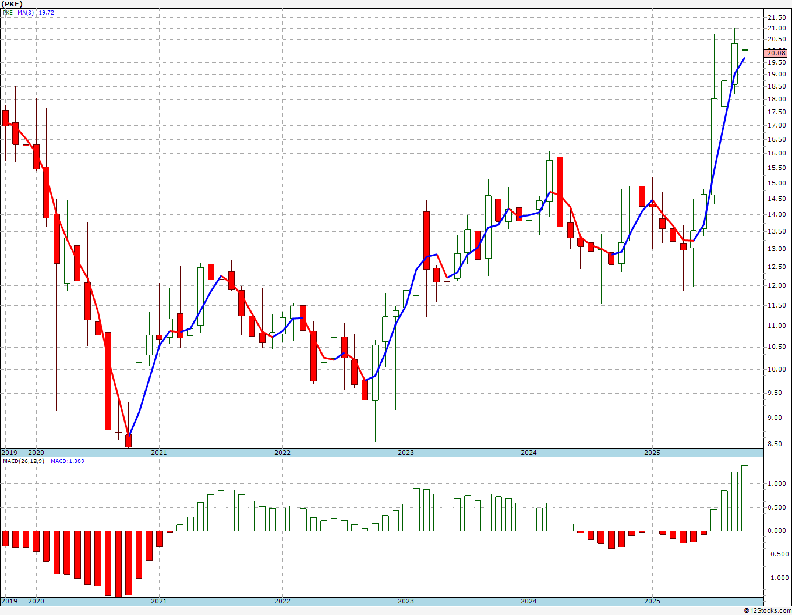
Task: Click the (PKE) ticker title
Action: (12, 3)
